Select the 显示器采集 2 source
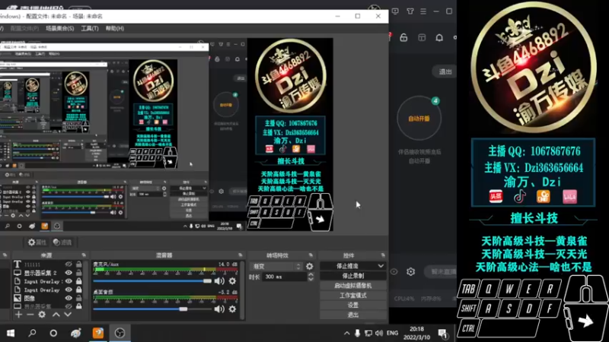 coord(40,273)
